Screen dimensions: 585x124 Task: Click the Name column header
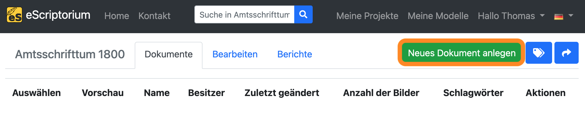[x=157, y=93]
